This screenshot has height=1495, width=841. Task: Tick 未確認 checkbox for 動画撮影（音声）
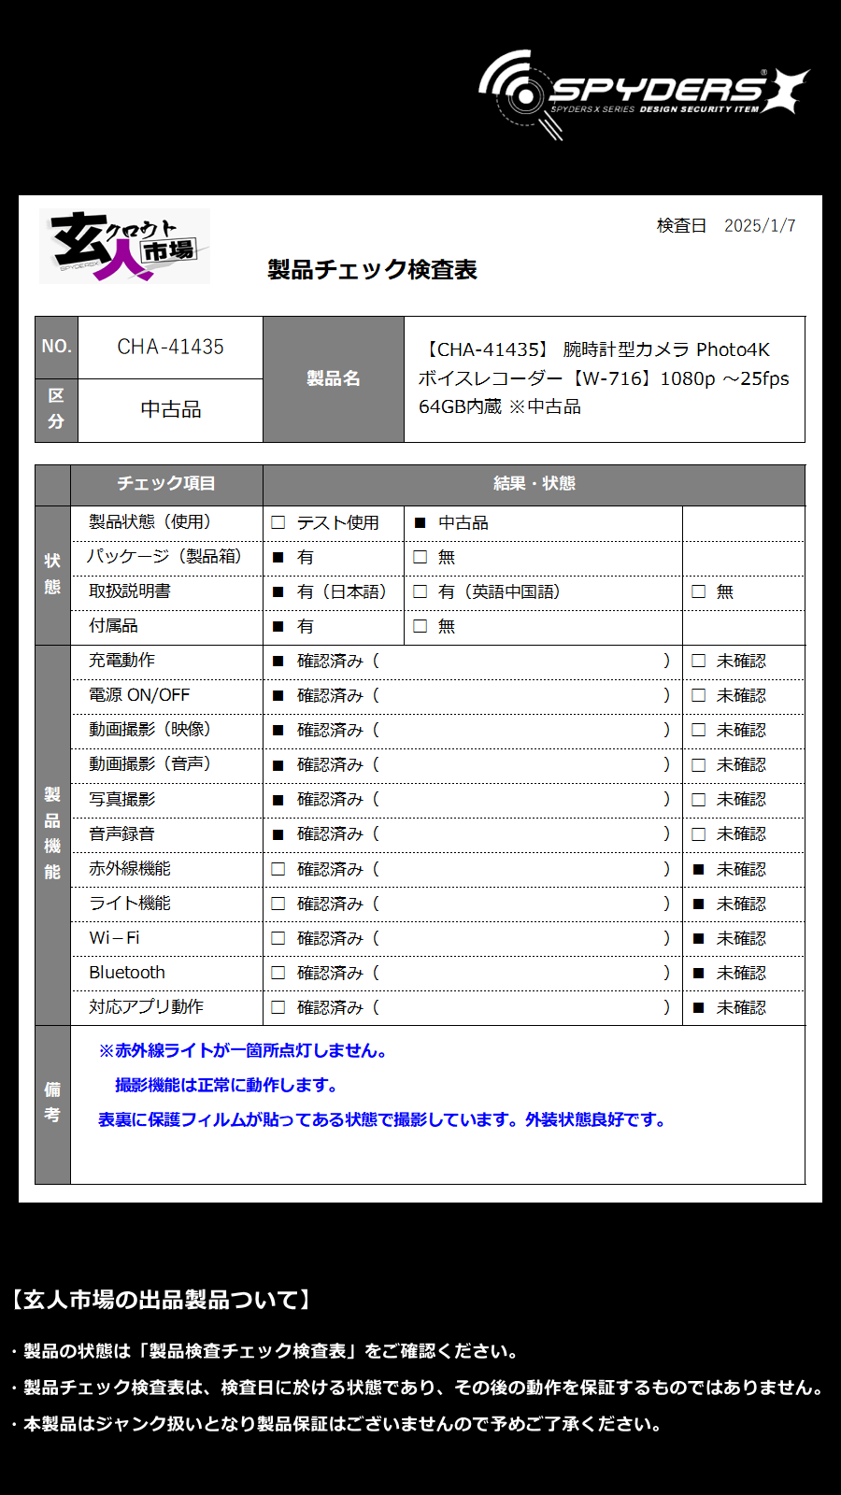(698, 764)
